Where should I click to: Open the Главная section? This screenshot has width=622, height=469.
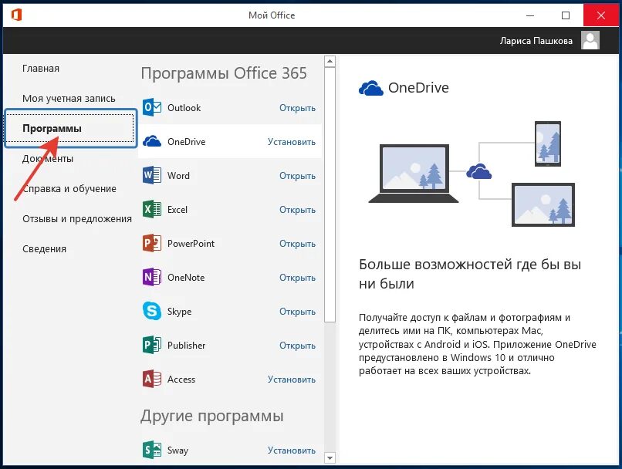coord(41,68)
